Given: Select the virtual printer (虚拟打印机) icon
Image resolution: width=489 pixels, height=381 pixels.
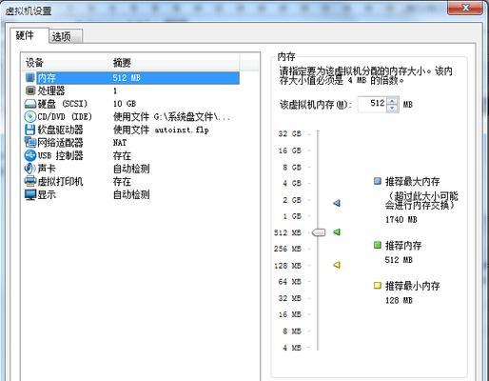Looking at the screenshot, I should 30,181.
